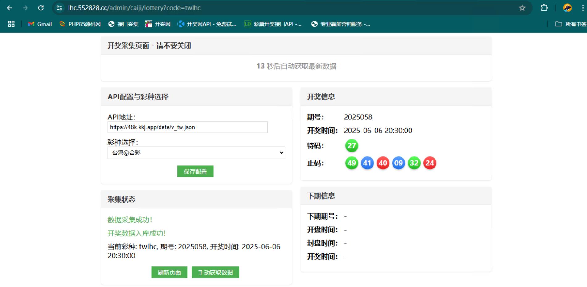Expand the 彩种选择 dropdown

click(196, 153)
